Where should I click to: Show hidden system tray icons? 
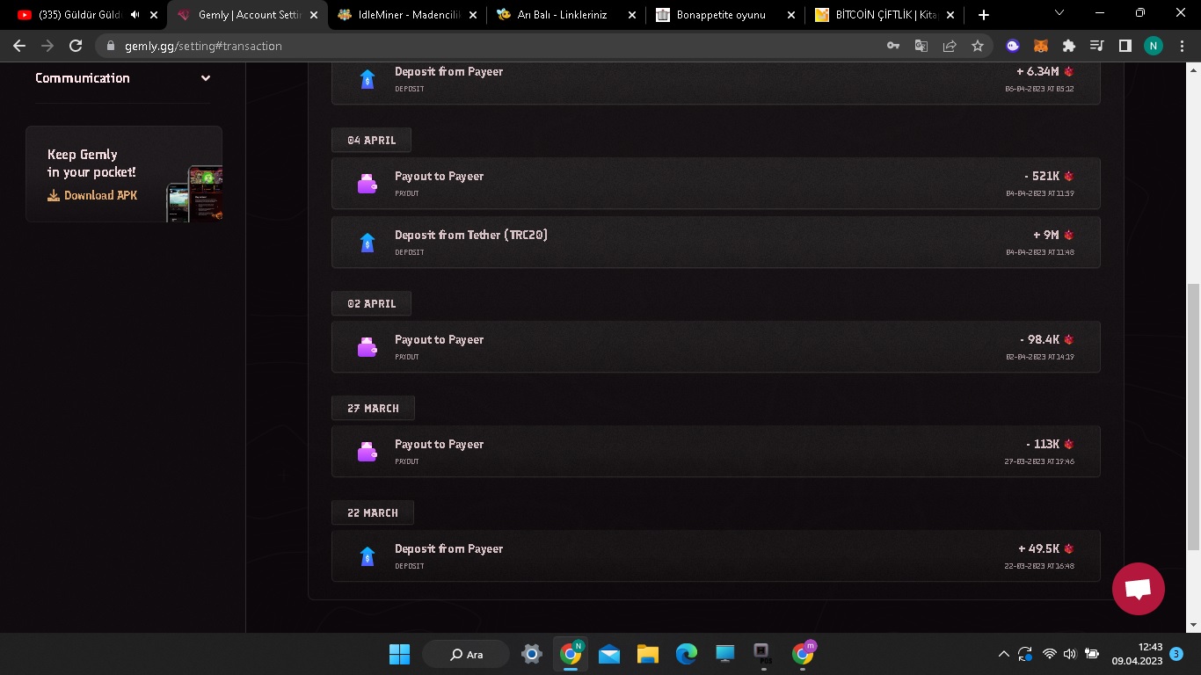click(x=1003, y=654)
